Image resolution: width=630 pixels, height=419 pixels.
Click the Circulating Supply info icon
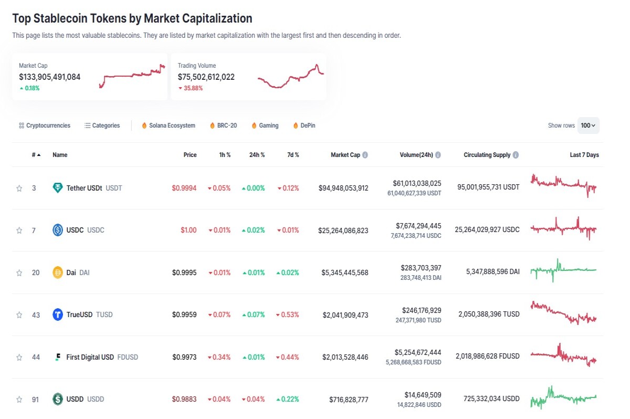click(x=516, y=155)
